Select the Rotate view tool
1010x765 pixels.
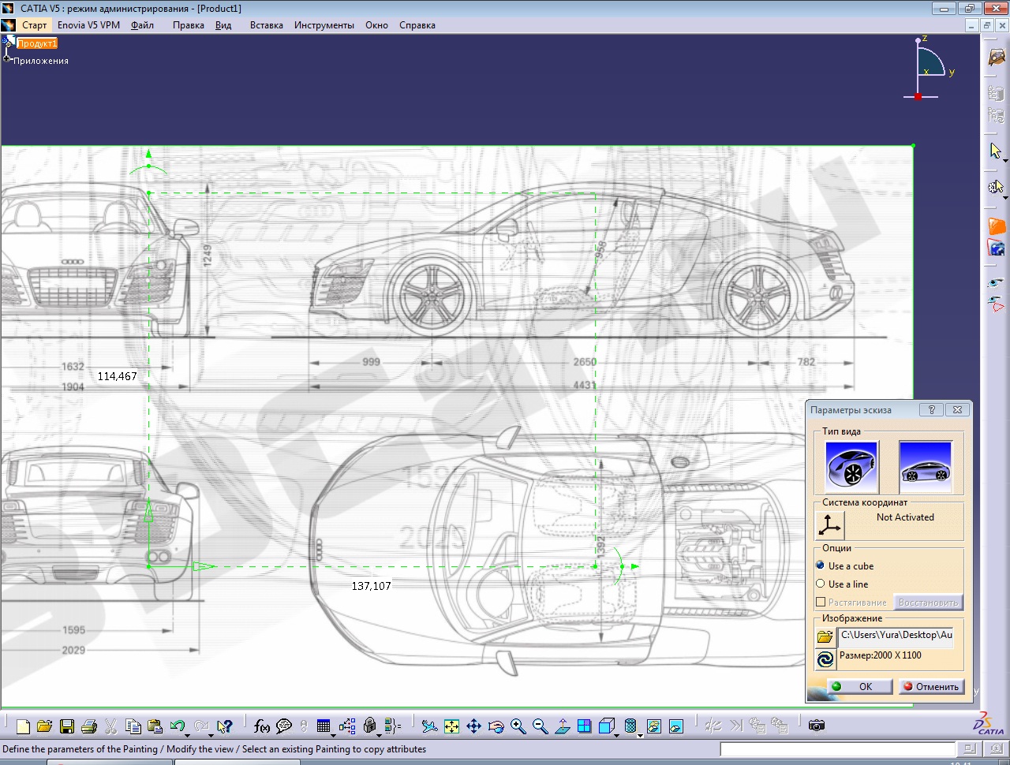pyautogui.click(x=496, y=726)
